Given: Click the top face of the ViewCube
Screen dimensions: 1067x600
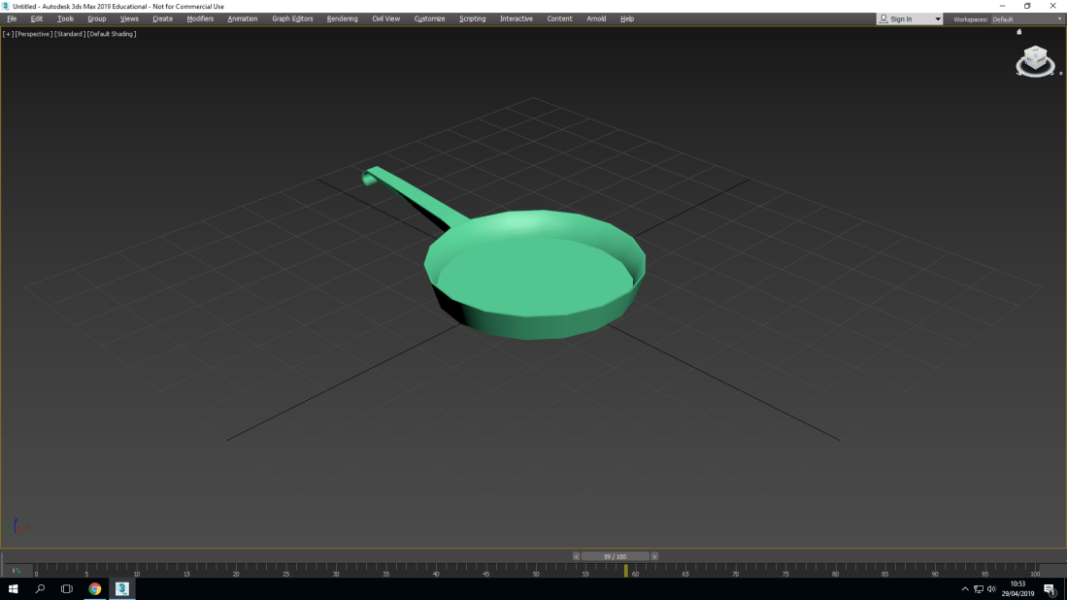Looking at the screenshot, I should [x=1035, y=54].
